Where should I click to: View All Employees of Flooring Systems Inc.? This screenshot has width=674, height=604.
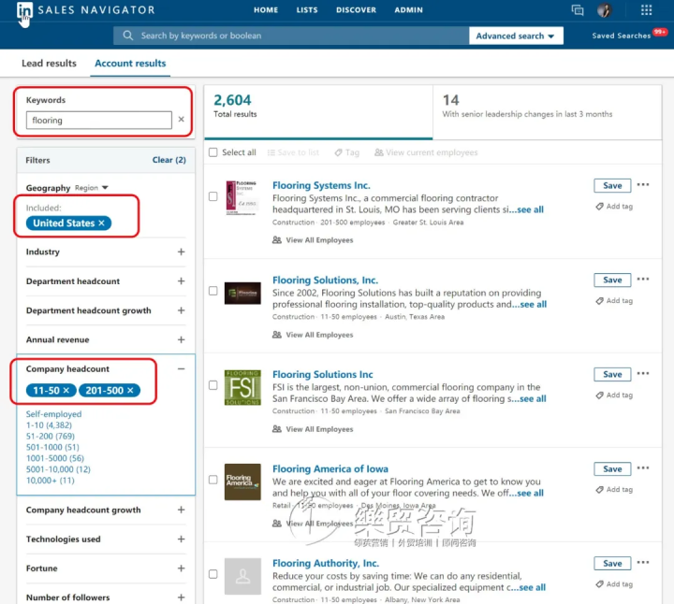point(313,240)
